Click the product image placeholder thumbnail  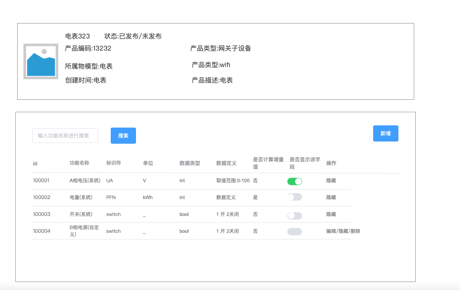point(41,61)
